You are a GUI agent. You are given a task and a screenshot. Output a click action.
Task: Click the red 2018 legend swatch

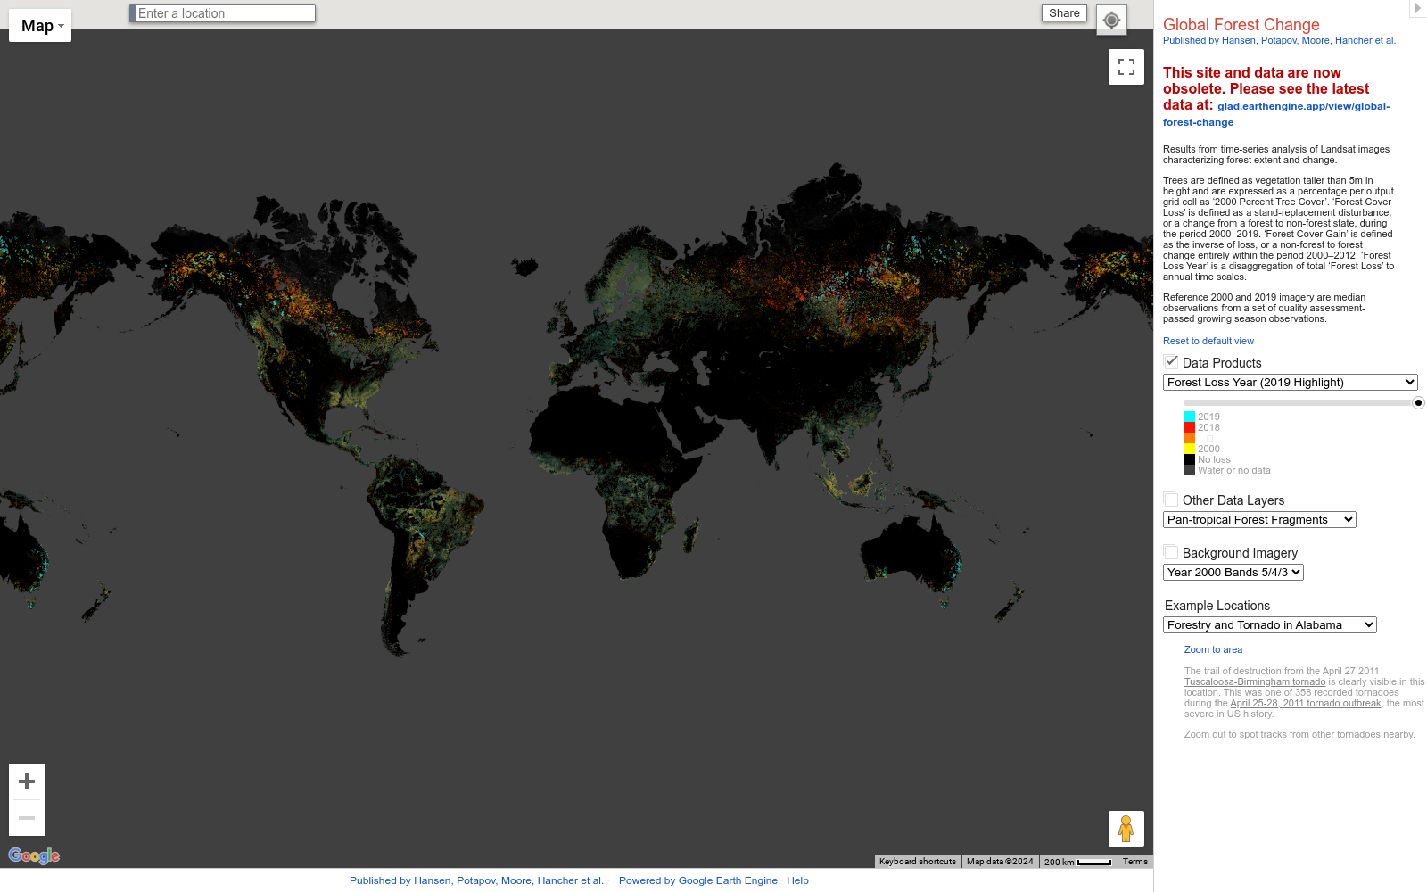(x=1190, y=427)
